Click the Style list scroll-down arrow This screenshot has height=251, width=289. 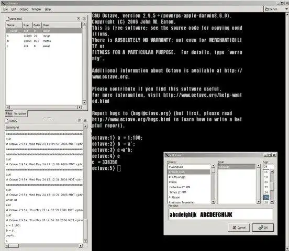259,202
